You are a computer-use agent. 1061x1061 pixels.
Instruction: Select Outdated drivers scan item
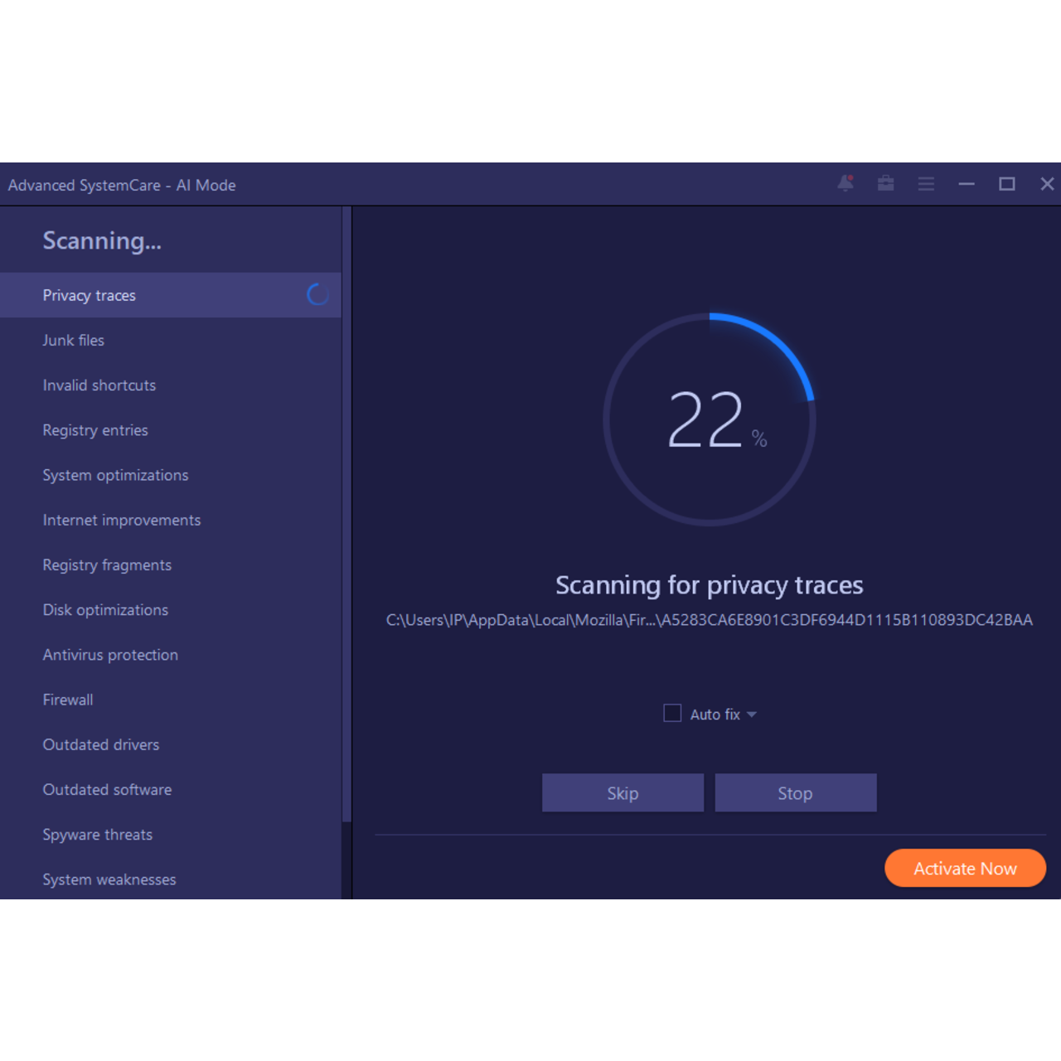[x=101, y=744]
